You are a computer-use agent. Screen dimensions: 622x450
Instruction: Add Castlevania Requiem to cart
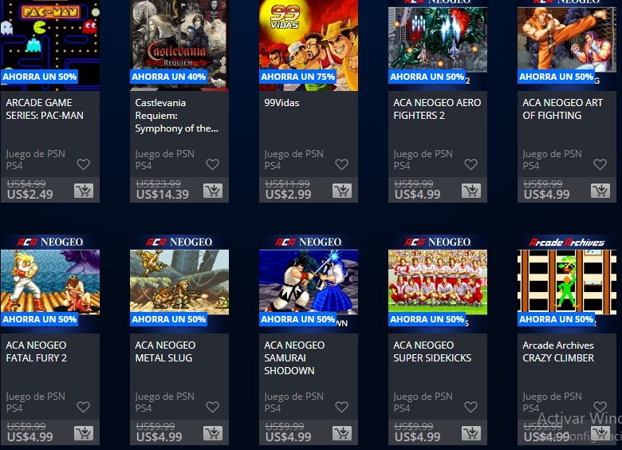(213, 191)
